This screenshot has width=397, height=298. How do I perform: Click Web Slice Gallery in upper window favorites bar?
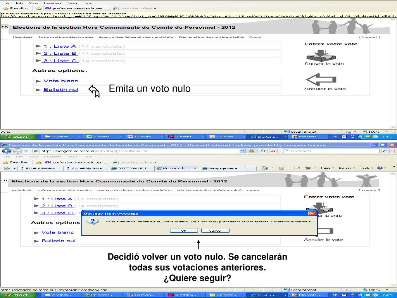(x=134, y=9)
